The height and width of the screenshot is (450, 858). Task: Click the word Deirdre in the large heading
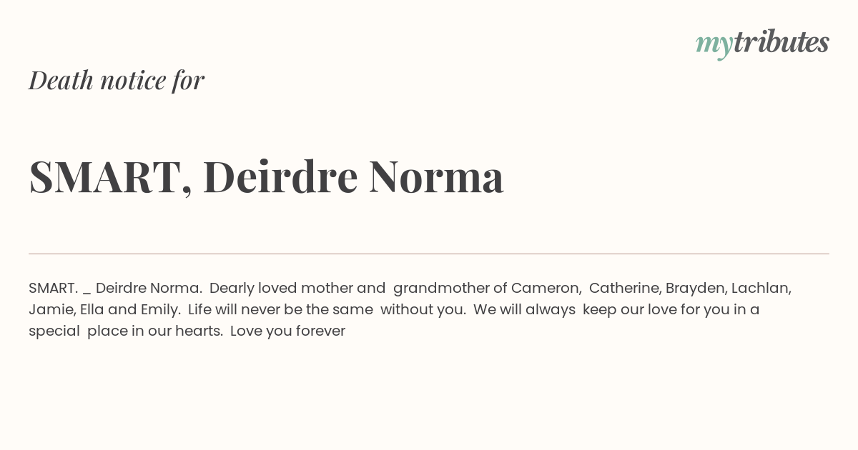pyautogui.click(x=280, y=176)
